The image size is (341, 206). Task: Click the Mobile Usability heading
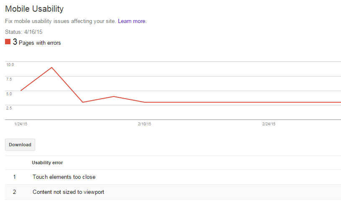(x=34, y=8)
